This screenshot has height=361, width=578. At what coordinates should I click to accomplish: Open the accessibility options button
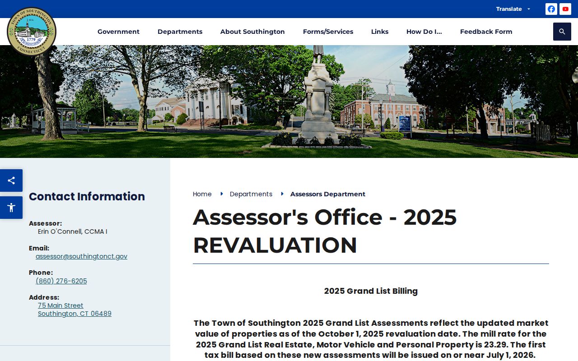click(x=11, y=208)
